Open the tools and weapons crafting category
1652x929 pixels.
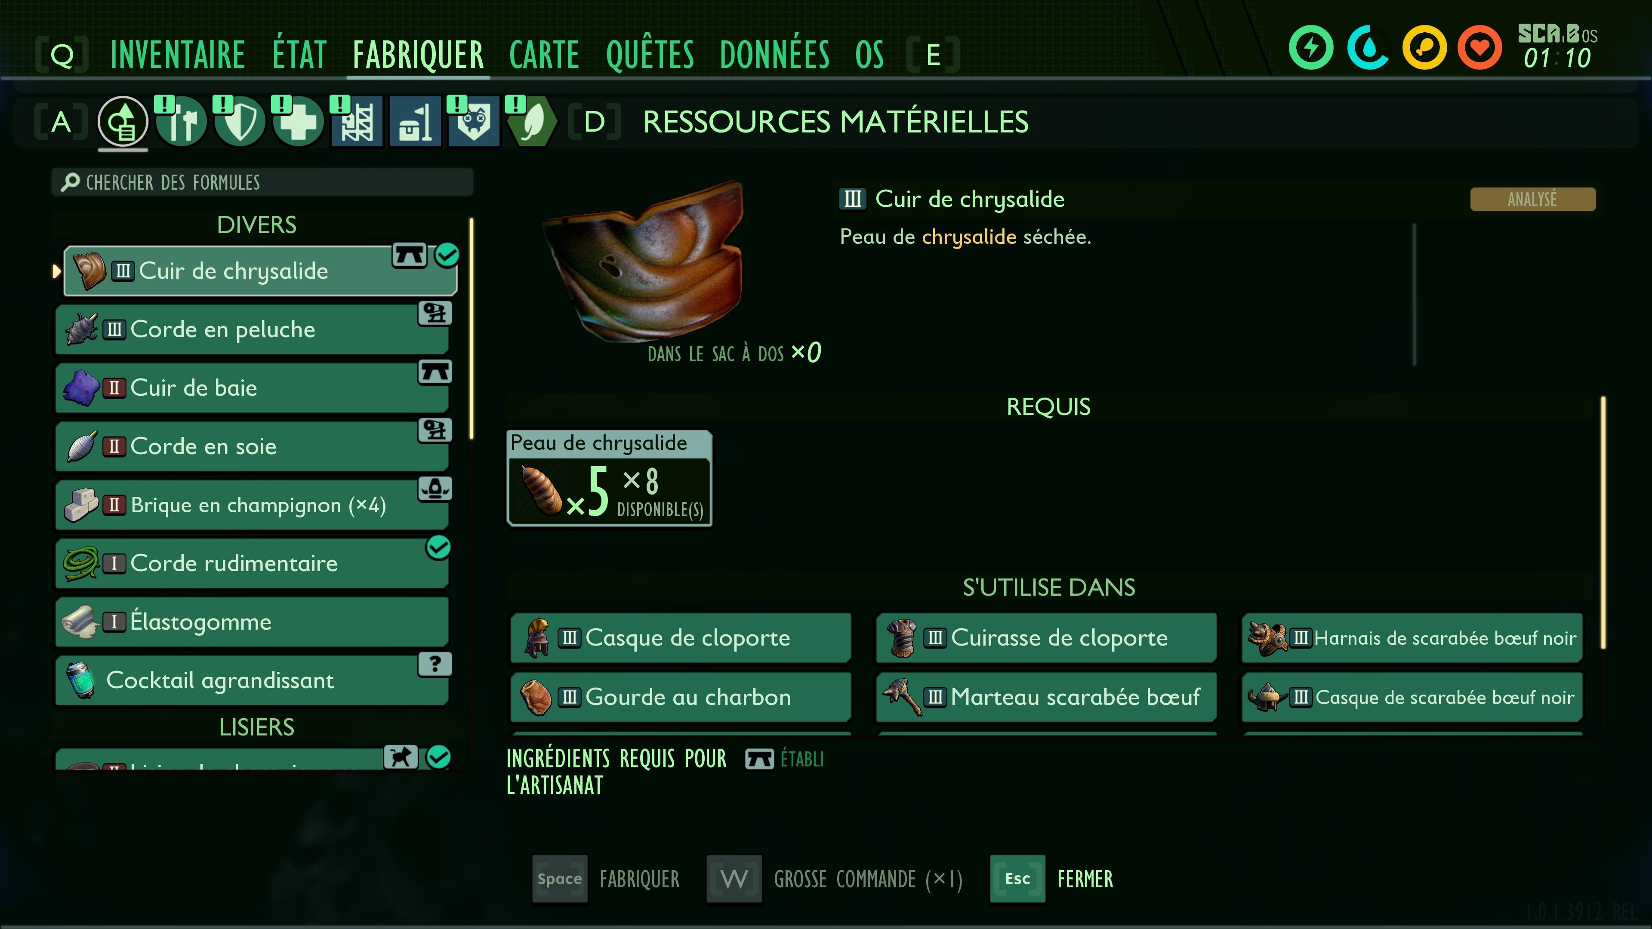[181, 121]
